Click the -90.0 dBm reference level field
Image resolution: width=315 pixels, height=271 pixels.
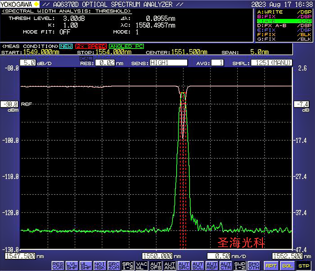point(9,104)
